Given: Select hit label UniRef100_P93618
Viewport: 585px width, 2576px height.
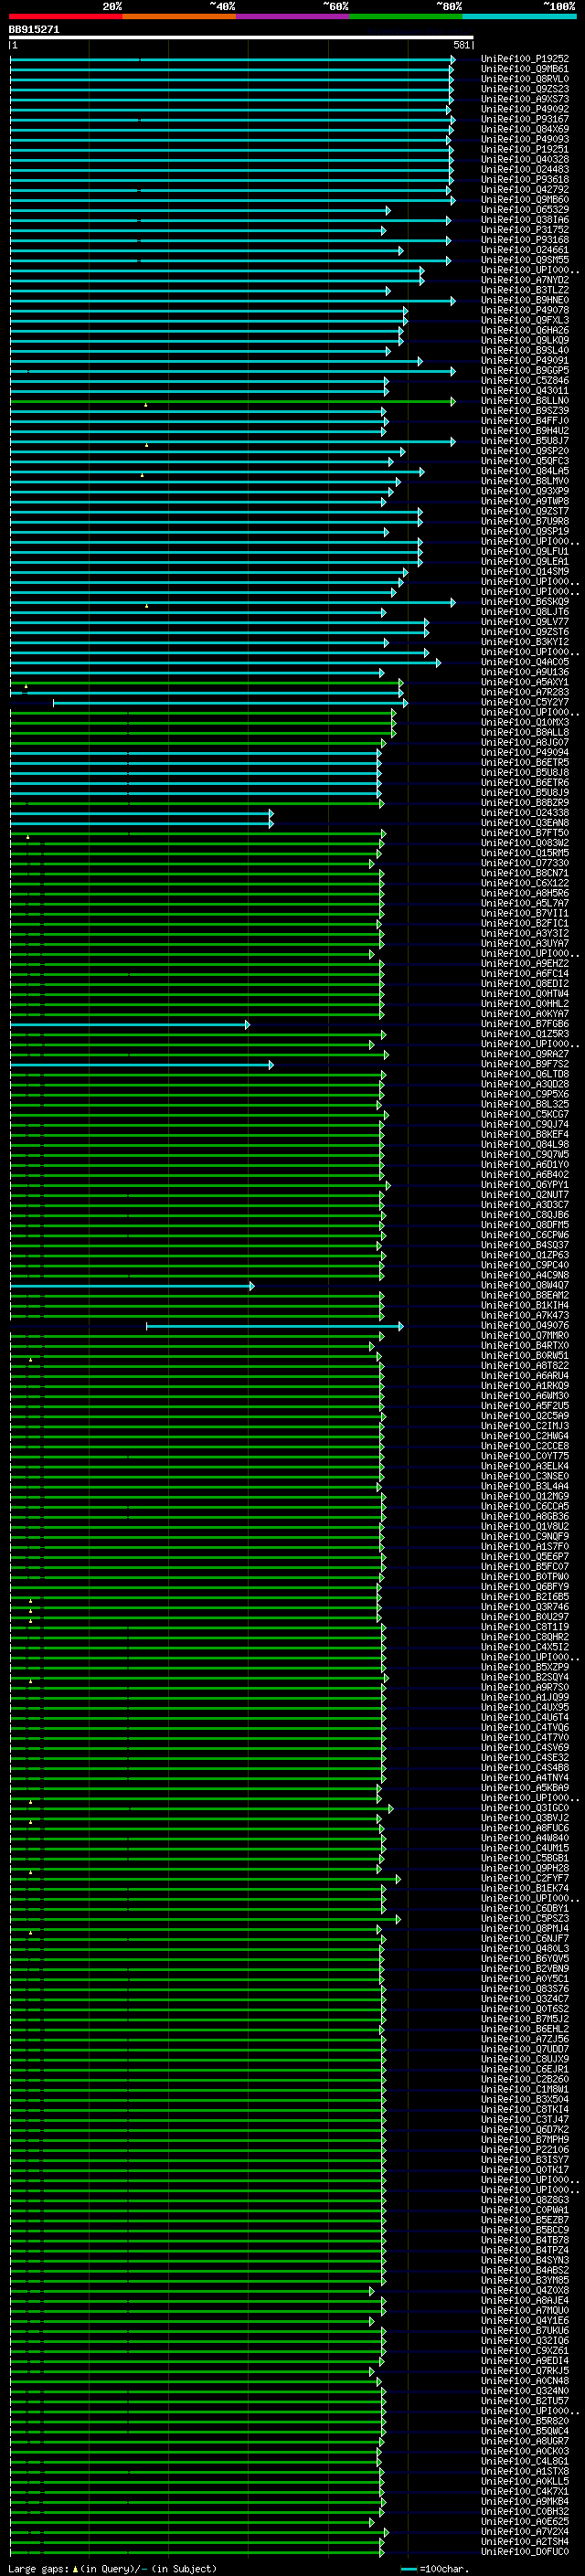Looking at the screenshot, I should tap(525, 179).
